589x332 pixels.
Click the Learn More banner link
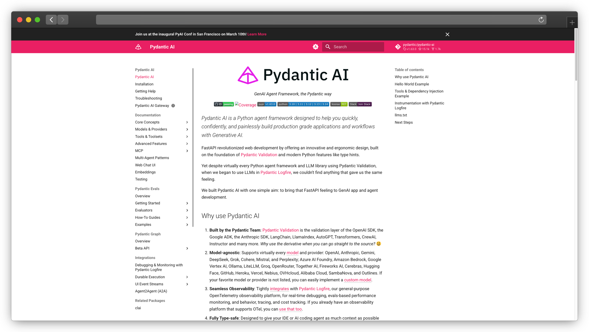(257, 34)
